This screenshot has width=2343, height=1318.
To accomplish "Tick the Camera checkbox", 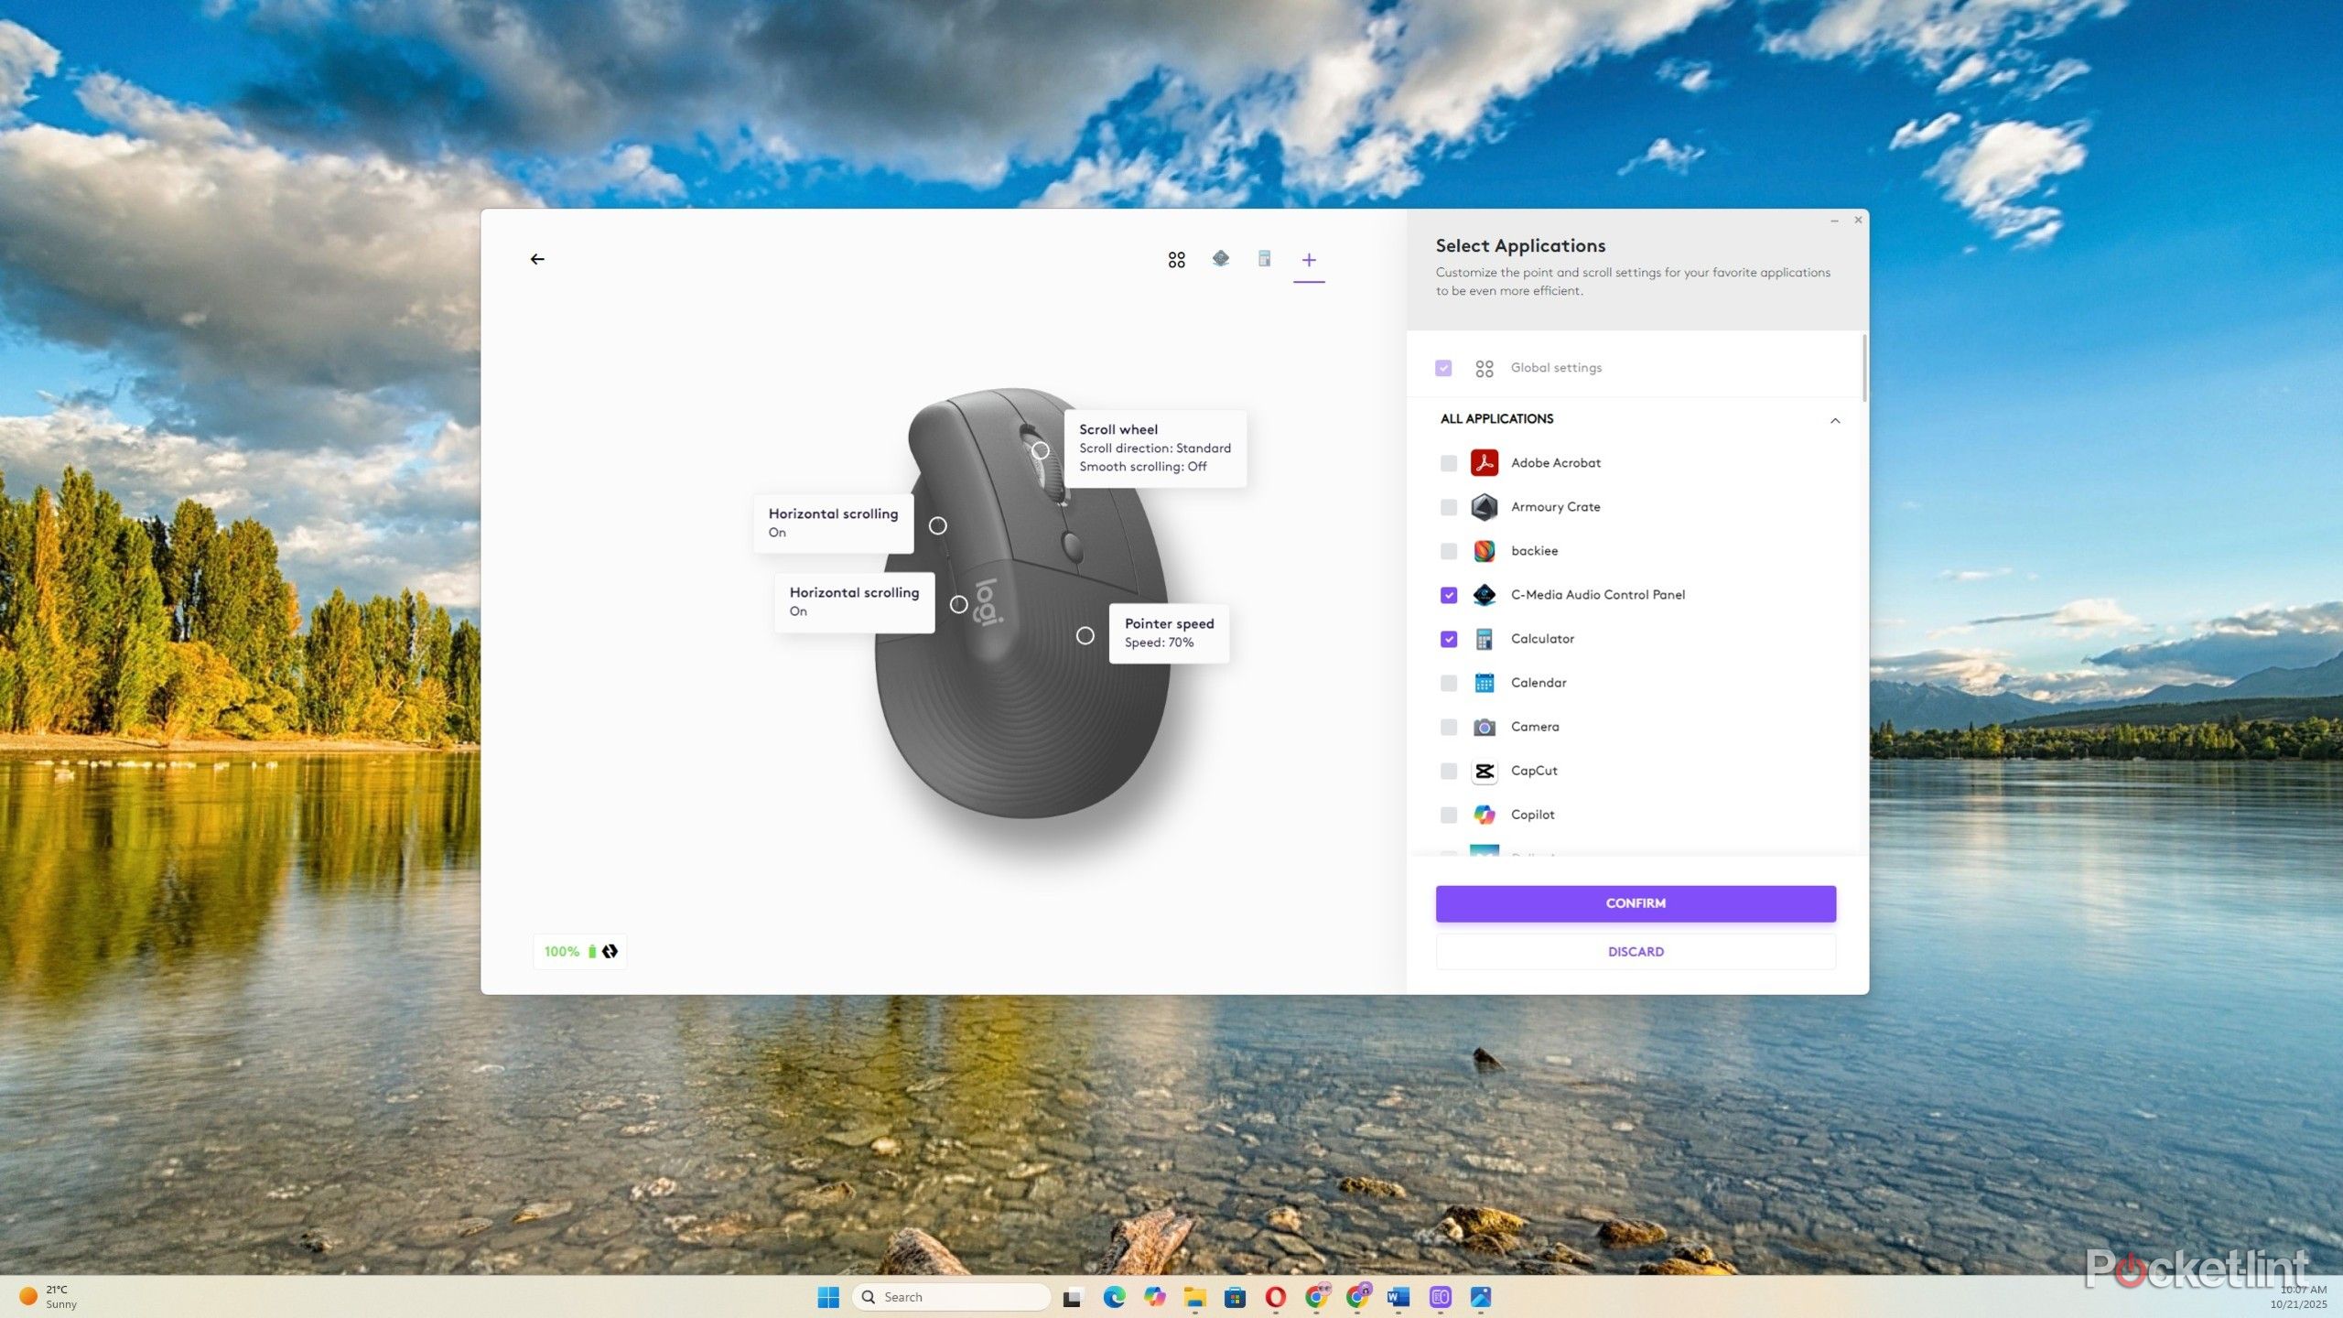I will [x=1448, y=727].
